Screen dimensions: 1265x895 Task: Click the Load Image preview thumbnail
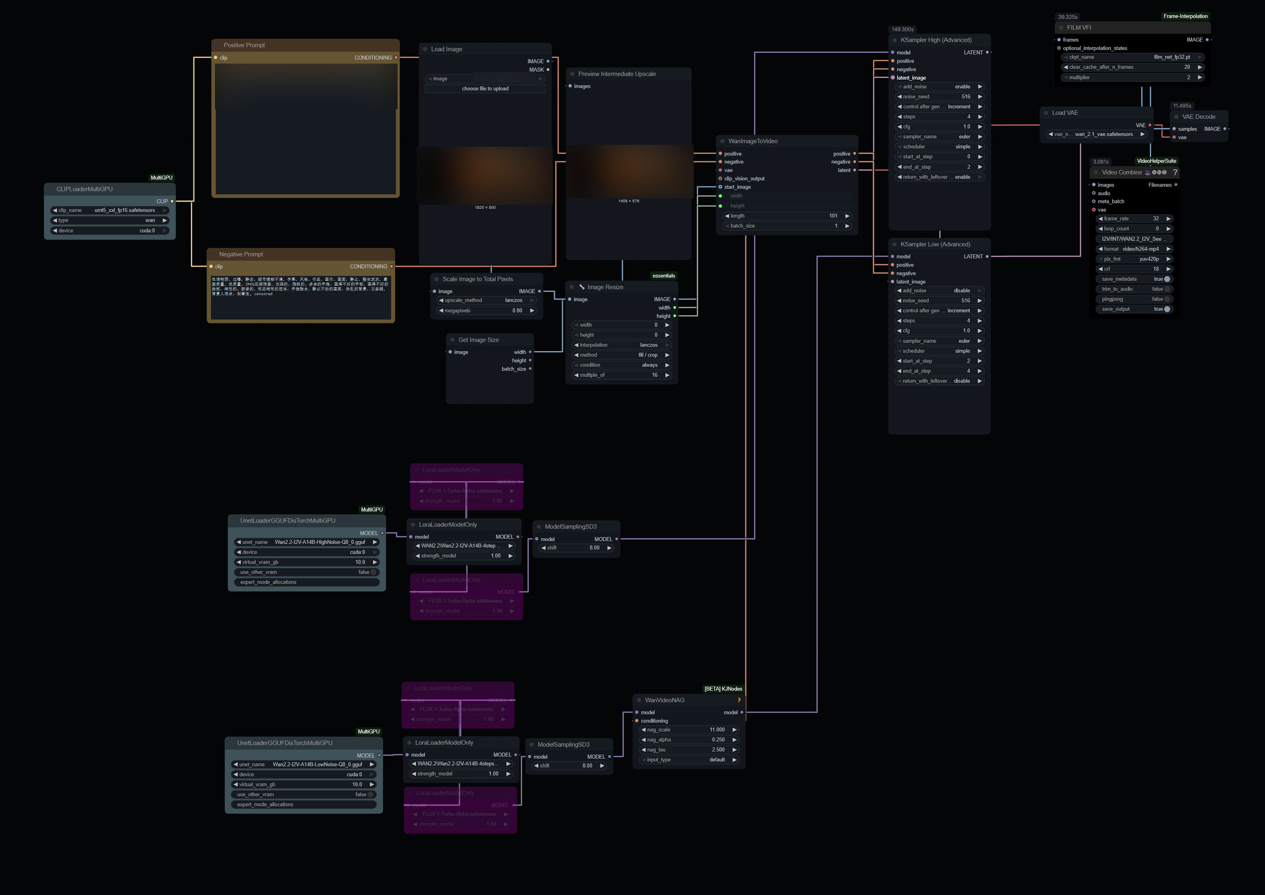tap(484, 175)
